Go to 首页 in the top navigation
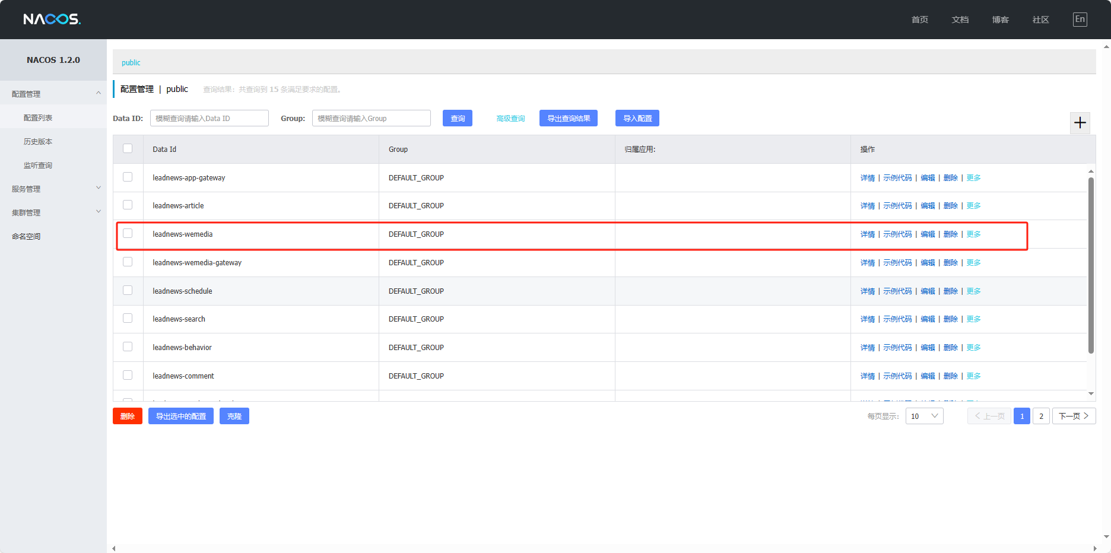The width and height of the screenshot is (1111, 553). (920, 20)
